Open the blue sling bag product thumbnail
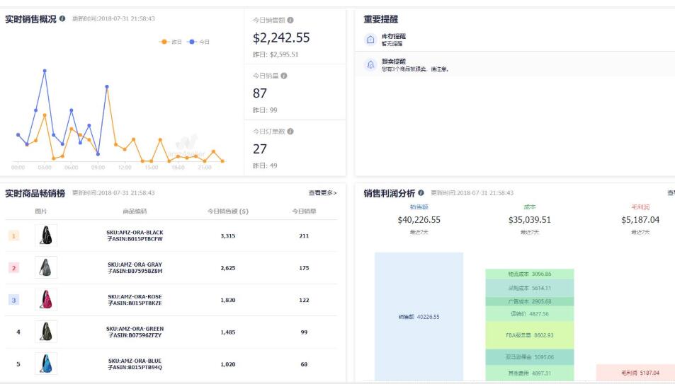Screen dimensions: 675x384 [x=46, y=363]
